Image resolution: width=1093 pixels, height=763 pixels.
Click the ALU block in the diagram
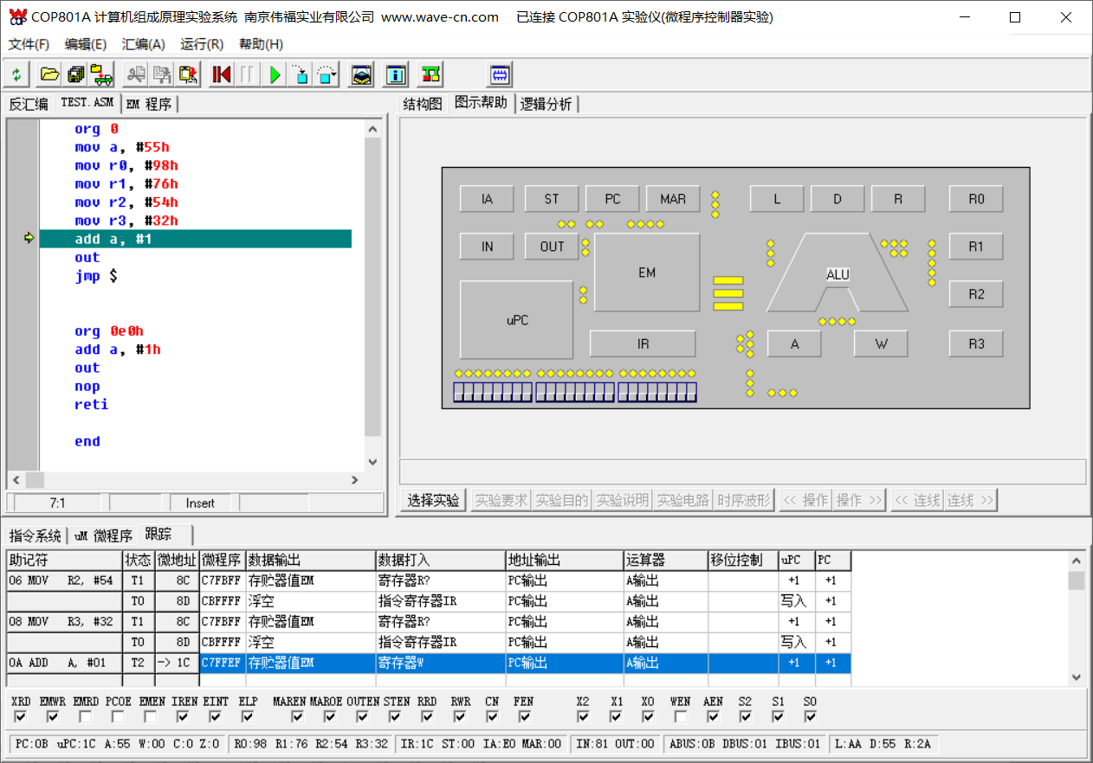838,274
